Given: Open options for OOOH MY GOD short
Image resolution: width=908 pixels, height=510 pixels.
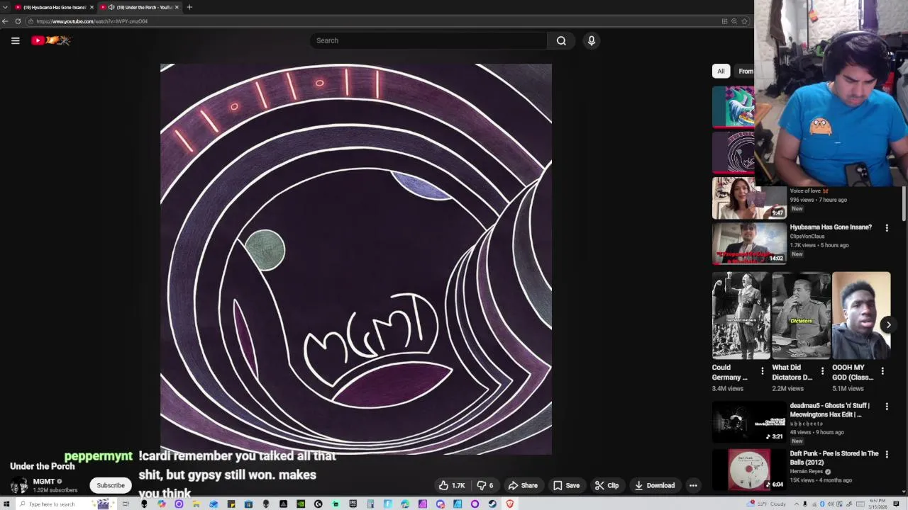Looking at the screenshot, I should click(882, 371).
